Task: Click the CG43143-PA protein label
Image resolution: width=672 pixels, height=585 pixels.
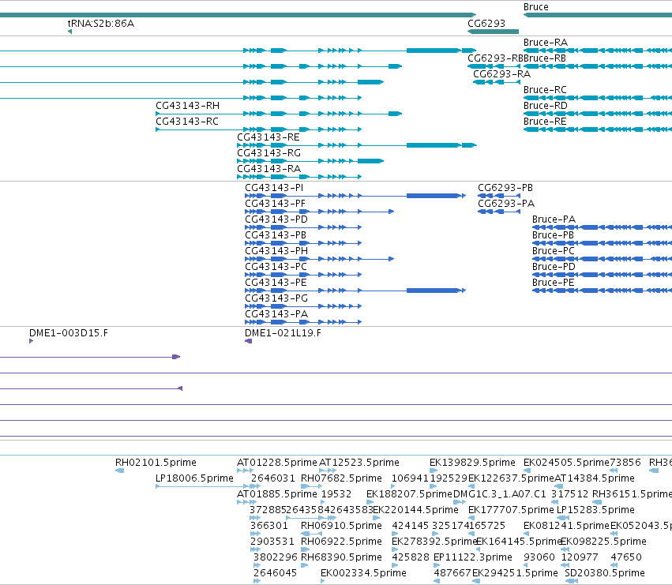Action: [x=276, y=315]
